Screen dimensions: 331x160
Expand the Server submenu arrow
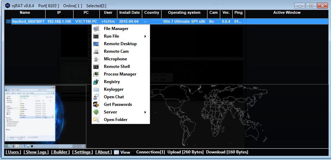pyautogui.click(x=145, y=112)
